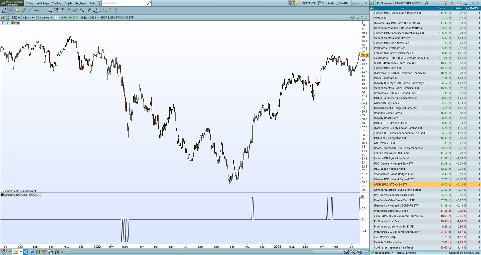The height and width of the screenshot is (255, 481).
Task: Switch to the Flux Push tab
Action: (x=326, y=3)
